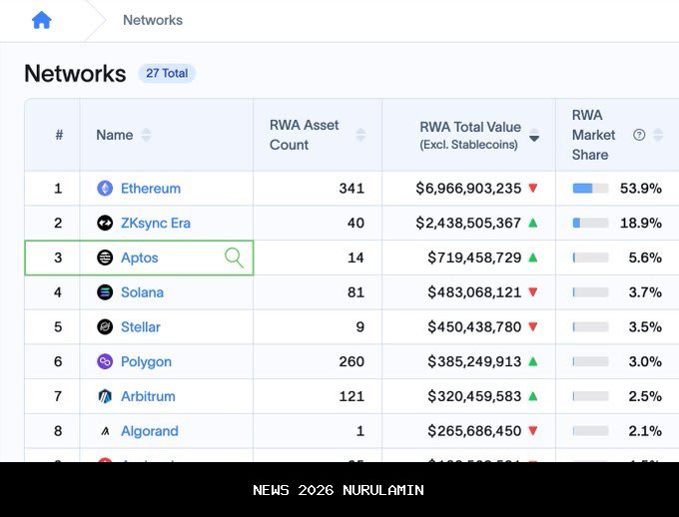Click the Aptos logo icon
This screenshot has height=517, width=679.
105,258
